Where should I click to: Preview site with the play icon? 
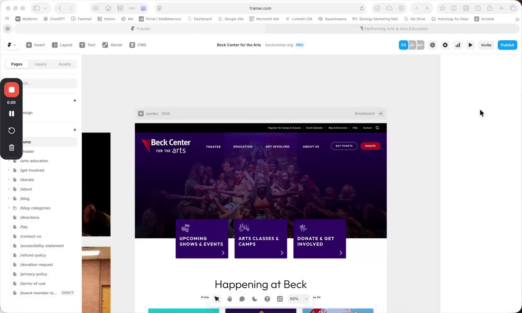[x=470, y=45]
